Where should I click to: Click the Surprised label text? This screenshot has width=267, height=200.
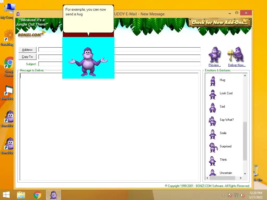(x=226, y=146)
